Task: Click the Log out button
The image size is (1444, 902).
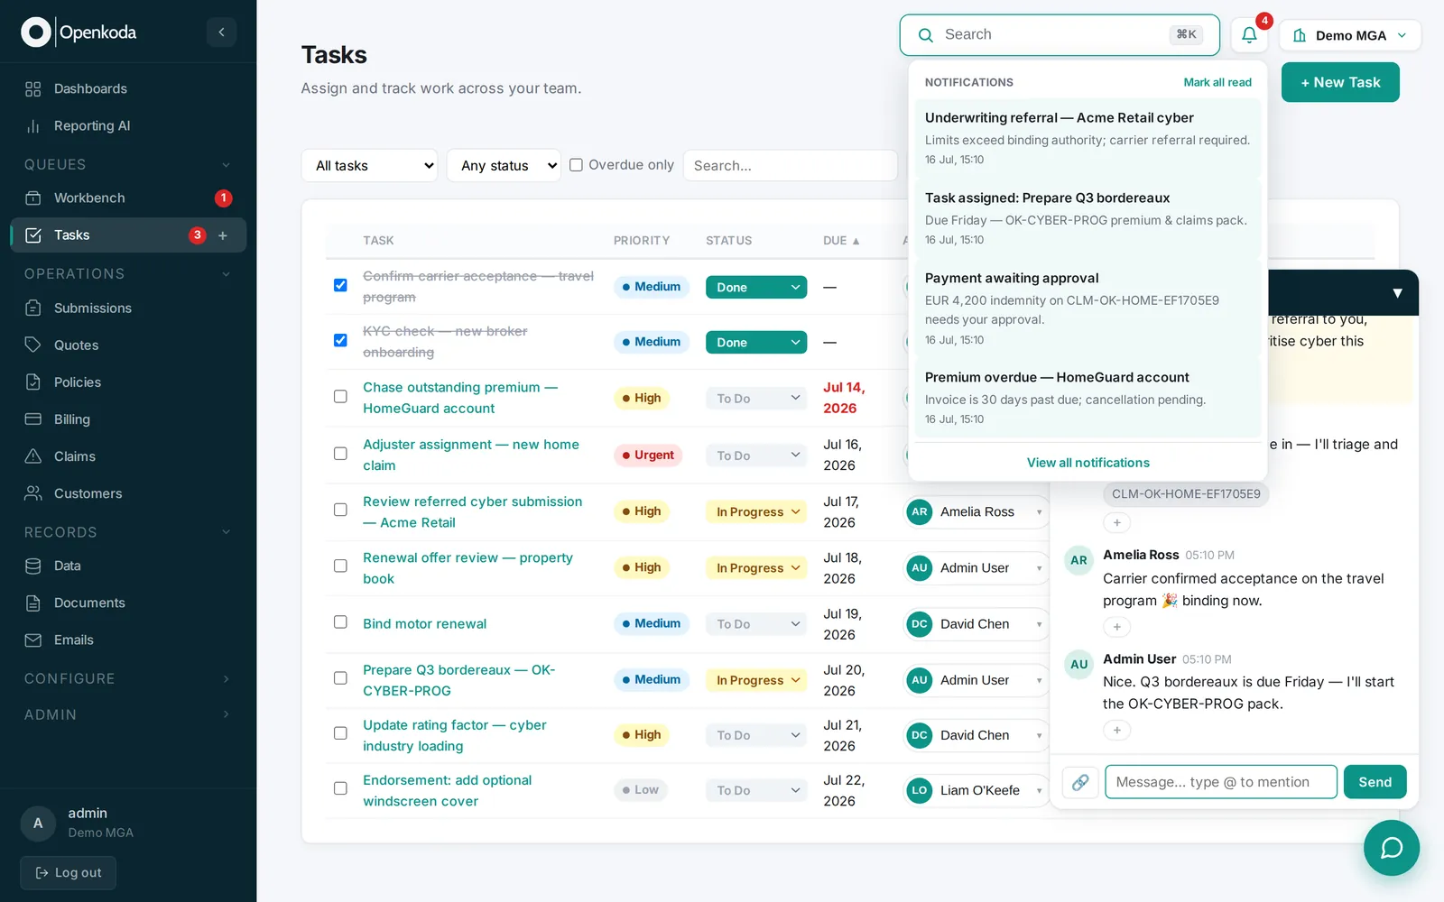Action: point(69,873)
